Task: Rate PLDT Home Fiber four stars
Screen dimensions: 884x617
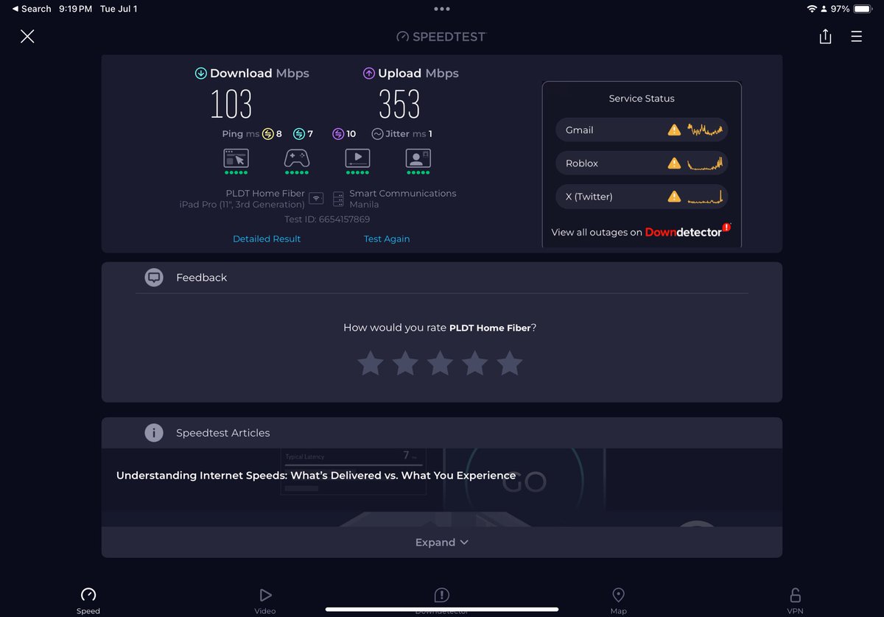Action: click(475, 363)
